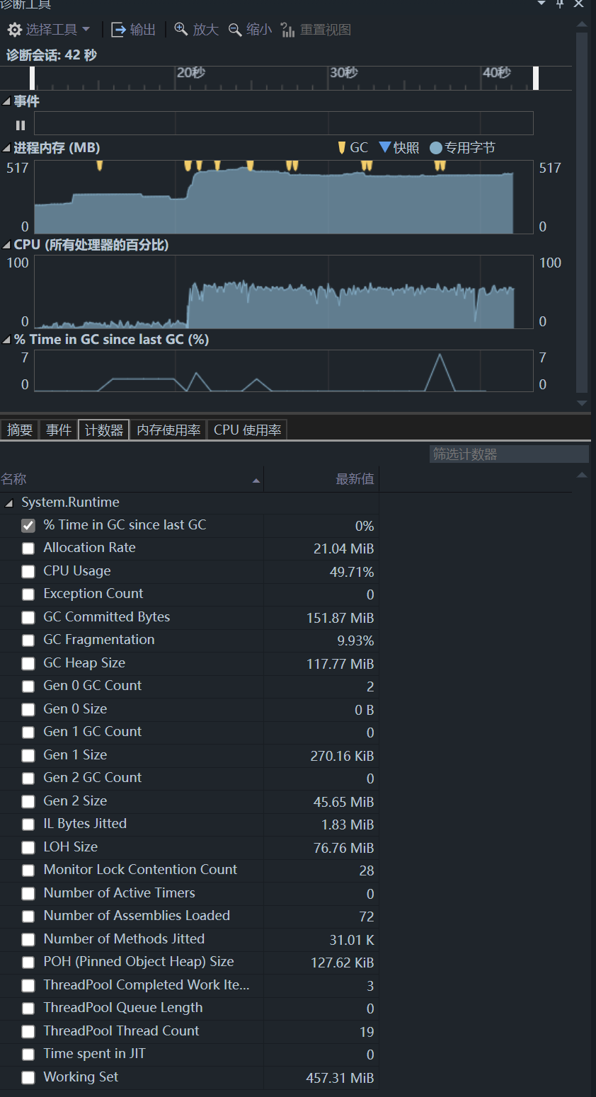Check the Working Set counter box

[x=28, y=1078]
